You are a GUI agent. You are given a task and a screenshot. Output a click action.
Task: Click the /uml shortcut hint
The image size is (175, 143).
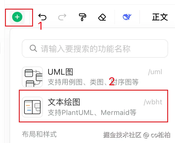tap(155, 72)
